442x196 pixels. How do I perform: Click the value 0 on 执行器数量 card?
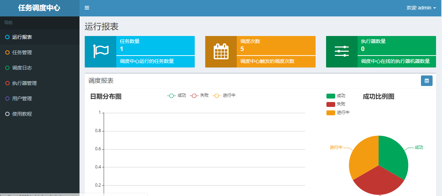point(363,49)
